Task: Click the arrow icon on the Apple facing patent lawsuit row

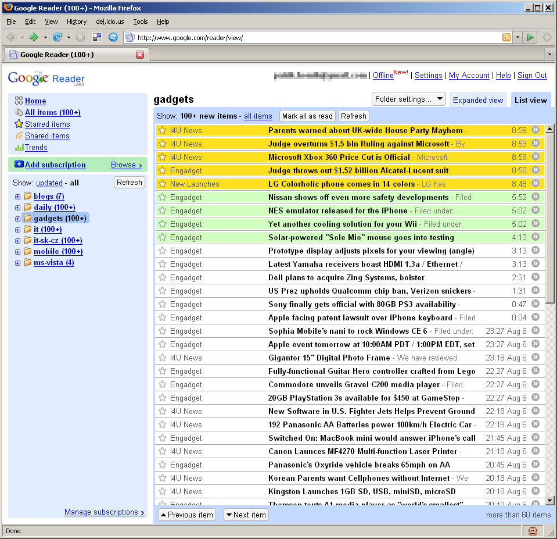Action: point(536,317)
